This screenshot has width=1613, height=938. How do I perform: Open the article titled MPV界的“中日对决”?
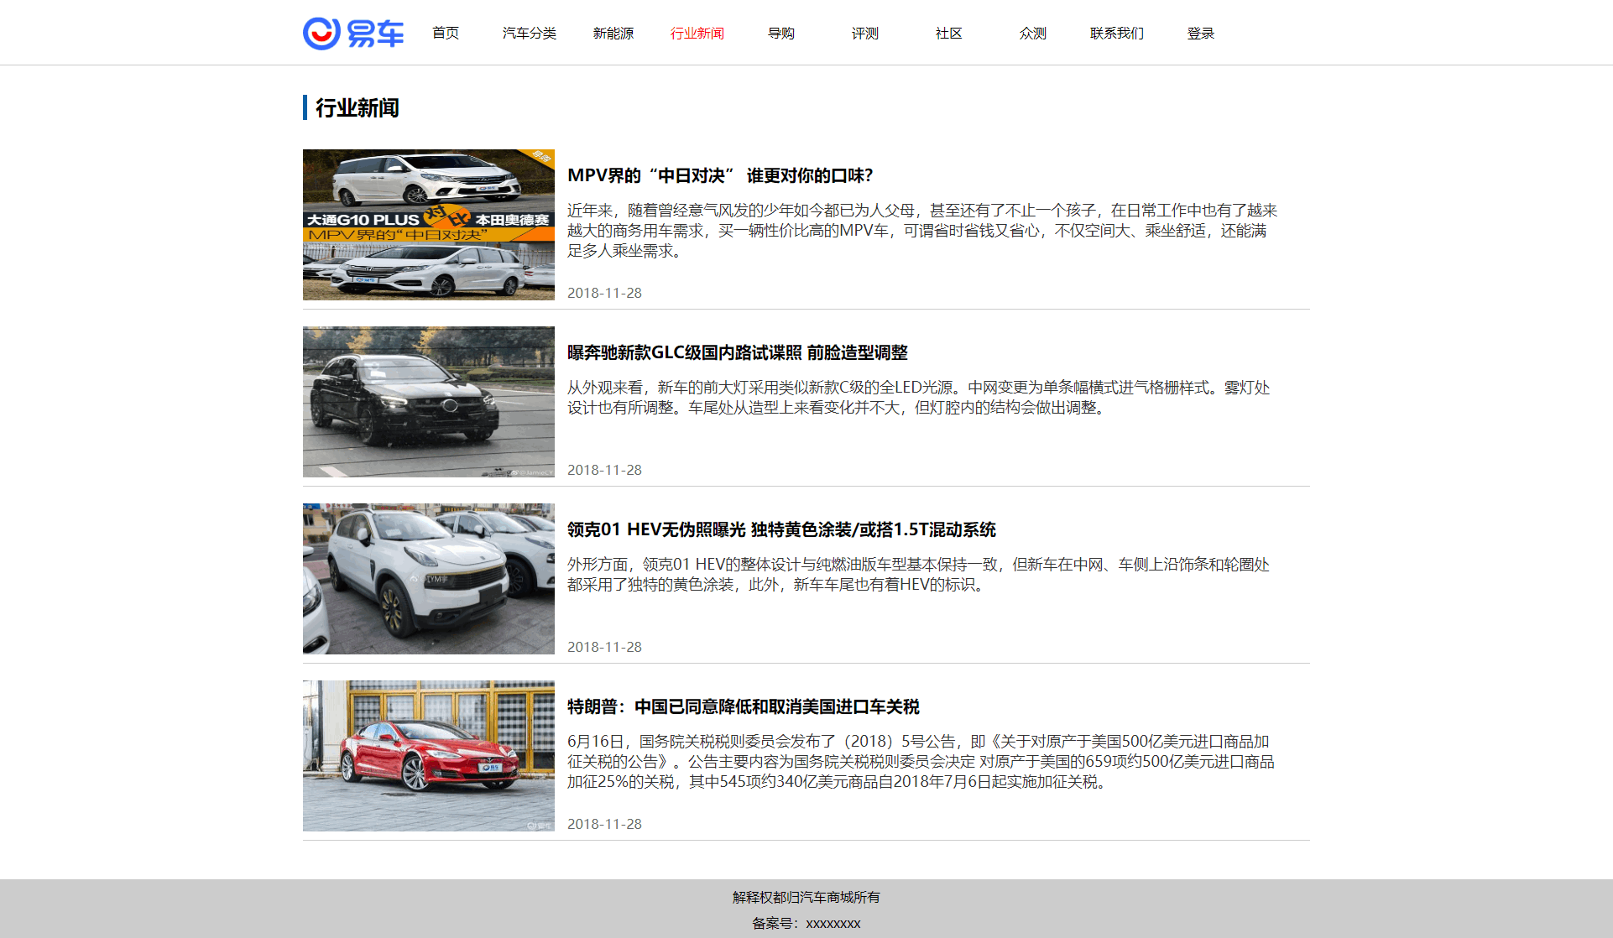point(720,175)
